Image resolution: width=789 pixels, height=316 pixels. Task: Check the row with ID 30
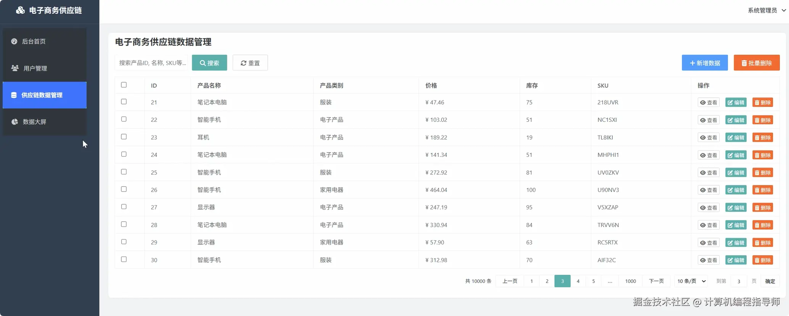pos(124,259)
